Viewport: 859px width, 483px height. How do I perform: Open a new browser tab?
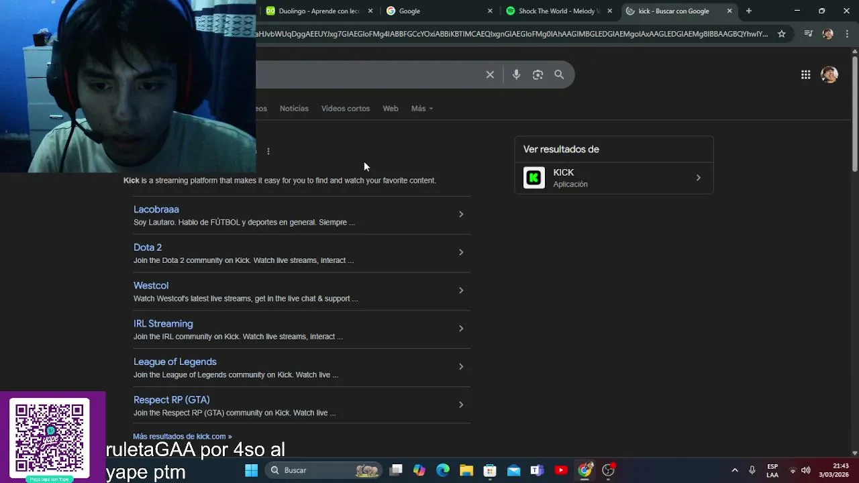(748, 11)
